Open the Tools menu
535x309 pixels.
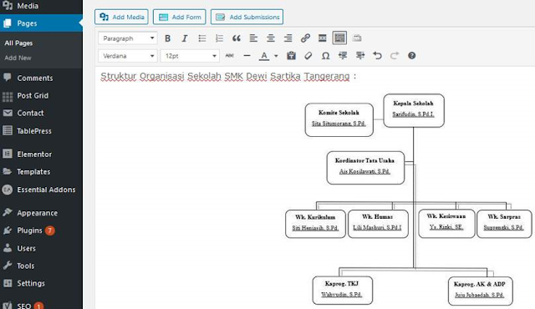point(41,266)
